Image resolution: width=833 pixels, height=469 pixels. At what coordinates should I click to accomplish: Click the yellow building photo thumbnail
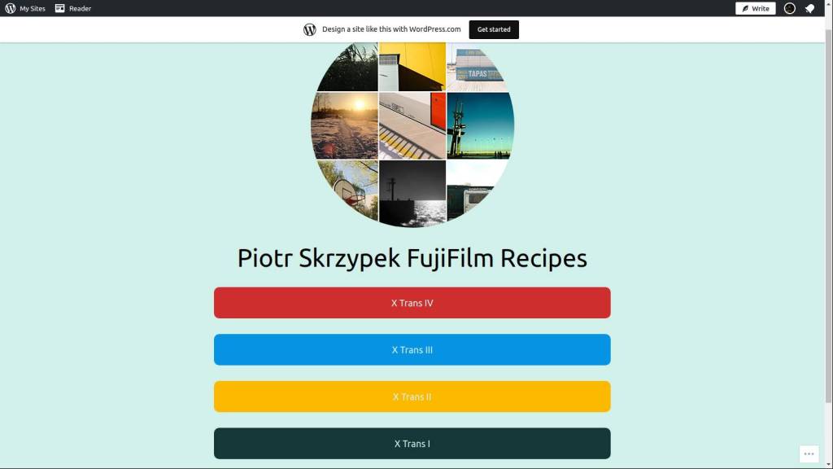pyautogui.click(x=412, y=67)
